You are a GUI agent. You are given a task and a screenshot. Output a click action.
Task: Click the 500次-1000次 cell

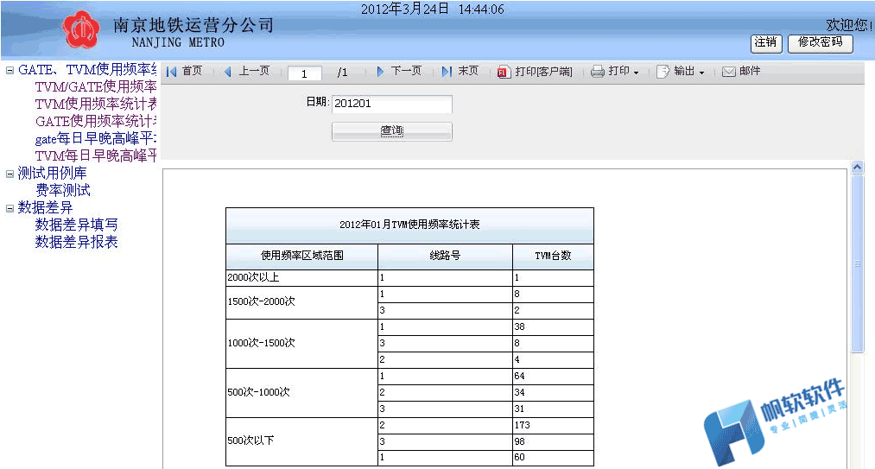pos(302,392)
